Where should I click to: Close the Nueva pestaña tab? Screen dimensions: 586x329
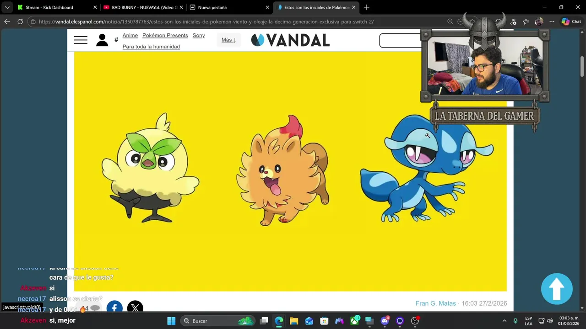[x=267, y=7]
